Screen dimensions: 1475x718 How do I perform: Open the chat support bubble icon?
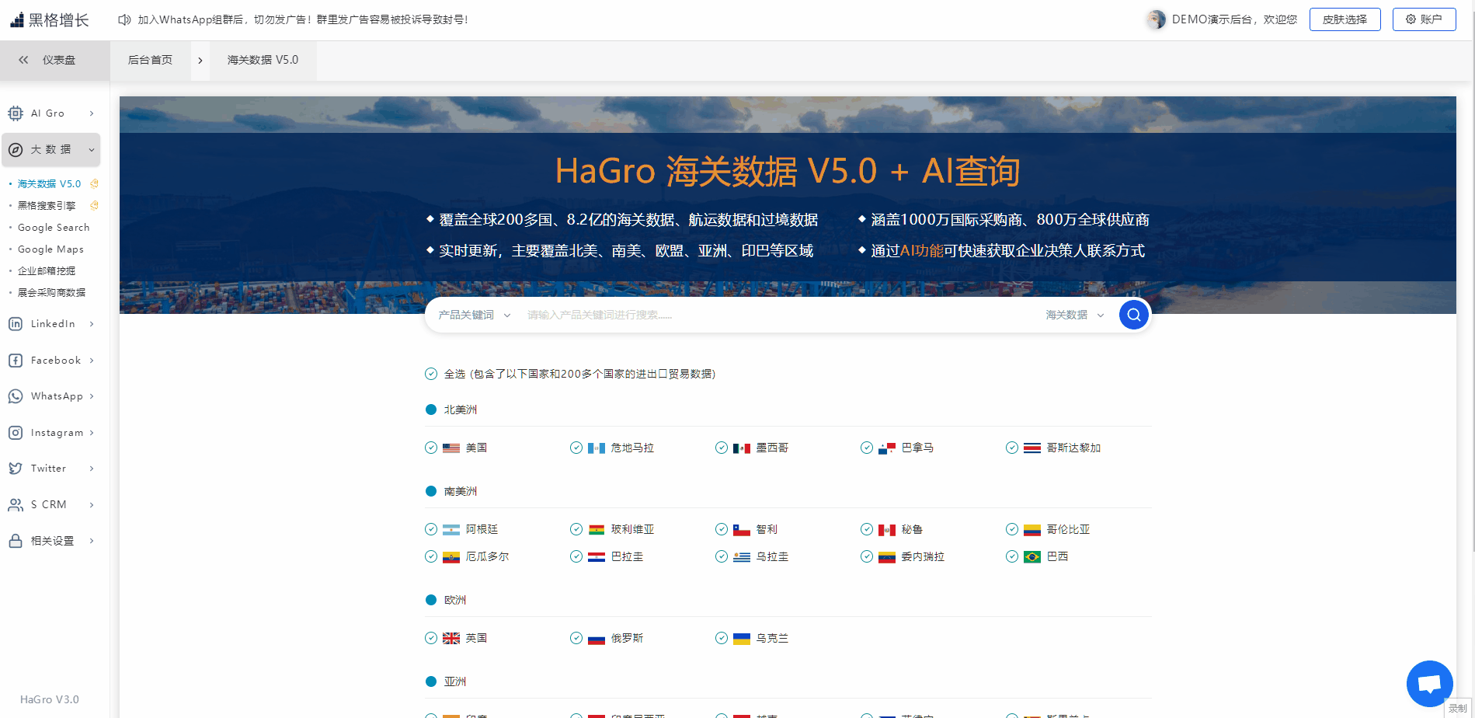click(1429, 684)
